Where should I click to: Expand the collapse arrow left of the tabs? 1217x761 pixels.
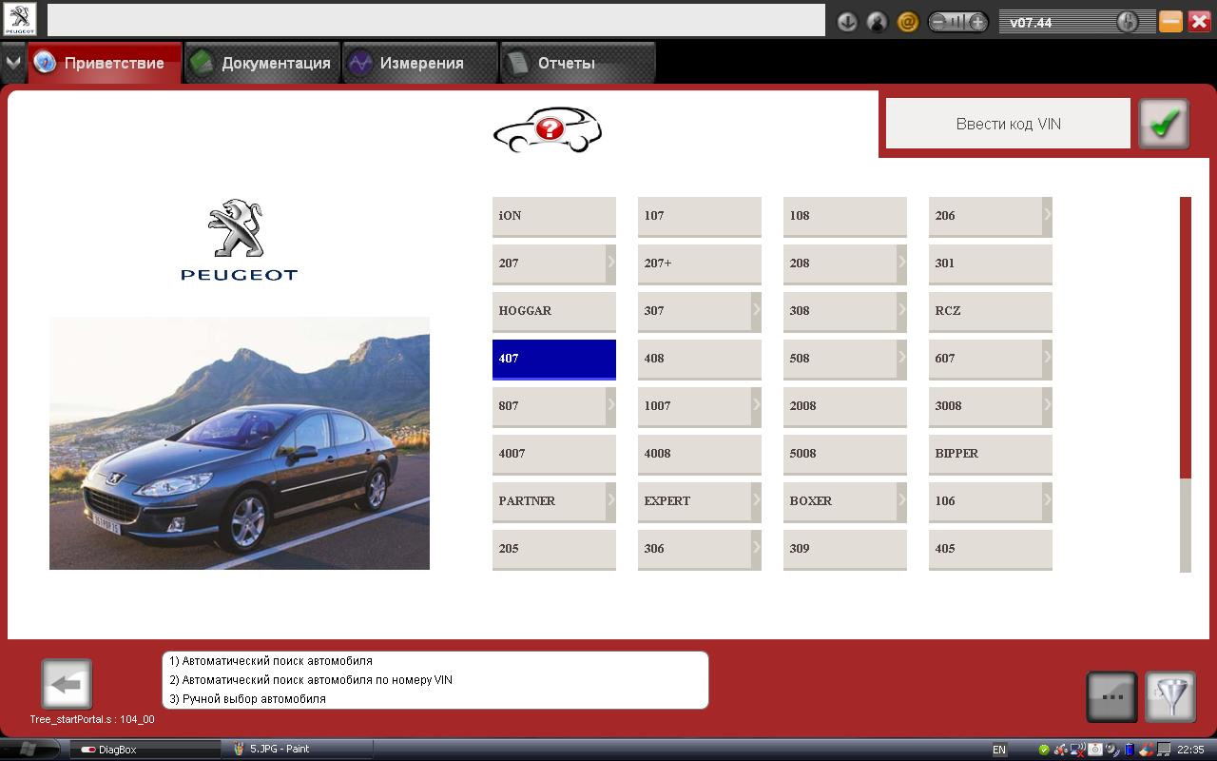[x=13, y=64]
